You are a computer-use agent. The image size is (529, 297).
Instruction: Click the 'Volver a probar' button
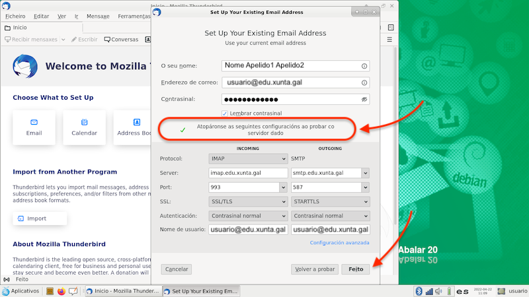click(315, 269)
